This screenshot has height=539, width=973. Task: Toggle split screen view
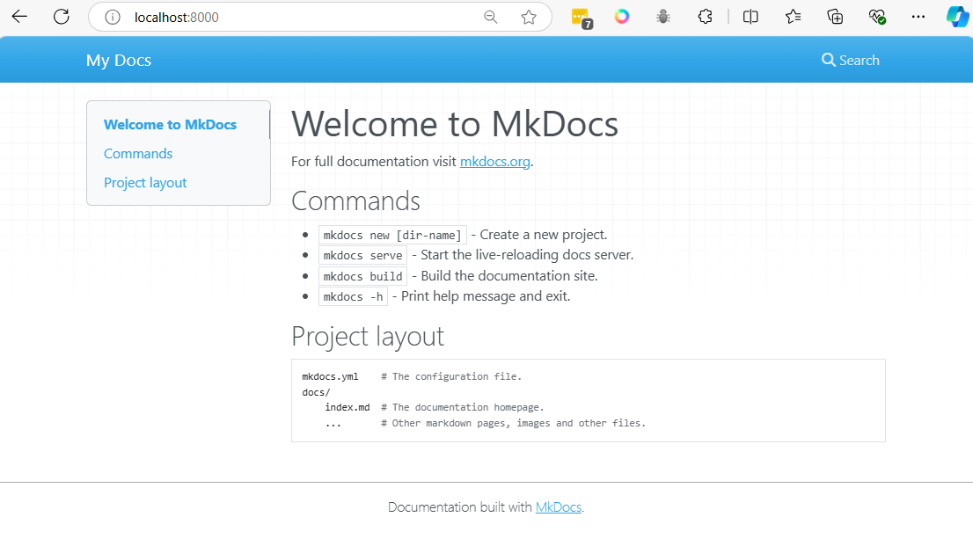click(x=750, y=17)
